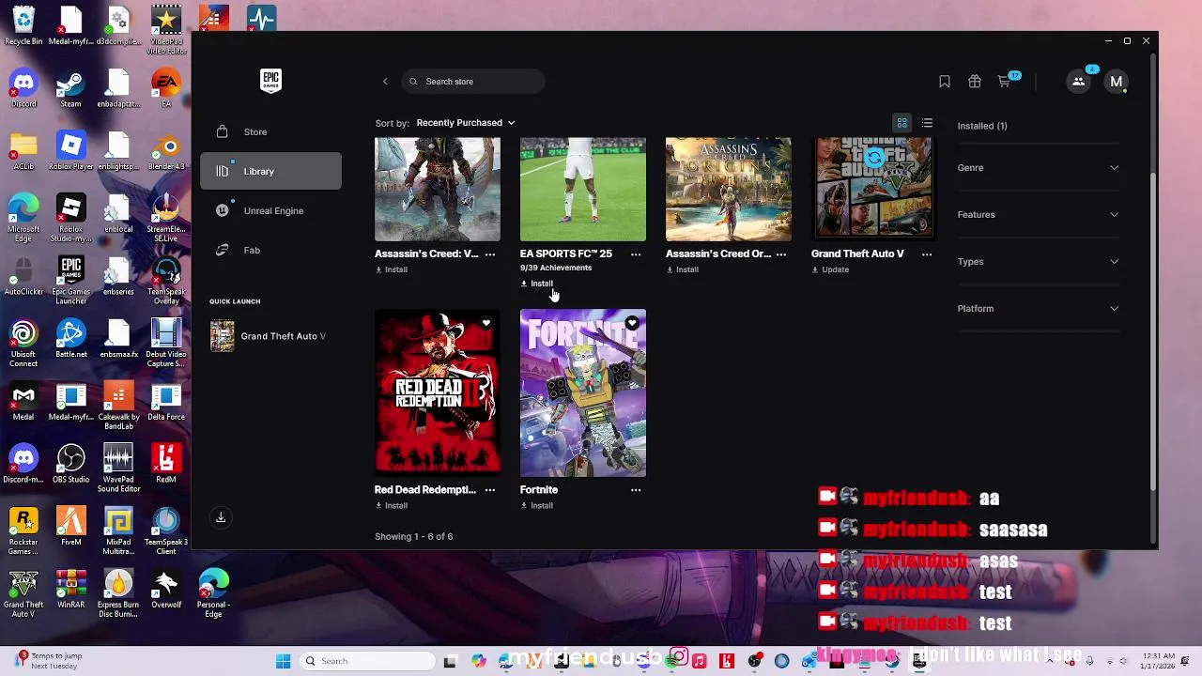Open the M profile avatar menu
This screenshot has height=676, width=1202.
1116,82
